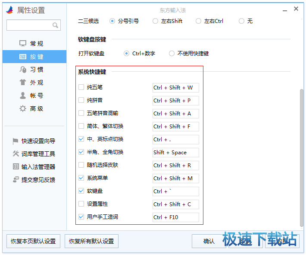Click the mouse icon beside 习惯

coord(23,70)
